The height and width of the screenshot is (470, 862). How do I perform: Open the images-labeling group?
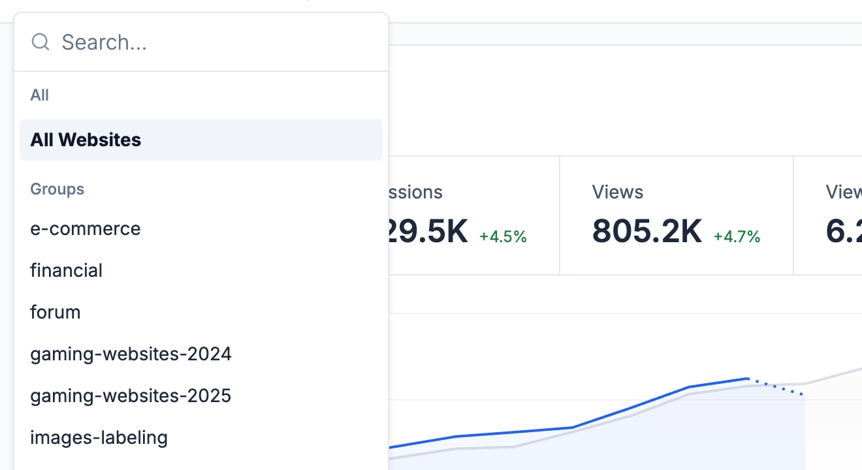pyautogui.click(x=99, y=438)
